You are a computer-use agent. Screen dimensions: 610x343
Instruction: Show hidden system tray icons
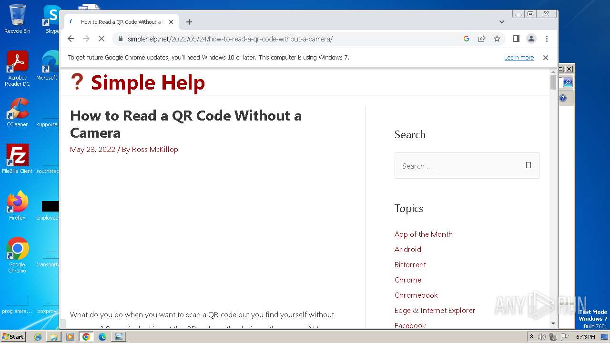click(x=531, y=336)
